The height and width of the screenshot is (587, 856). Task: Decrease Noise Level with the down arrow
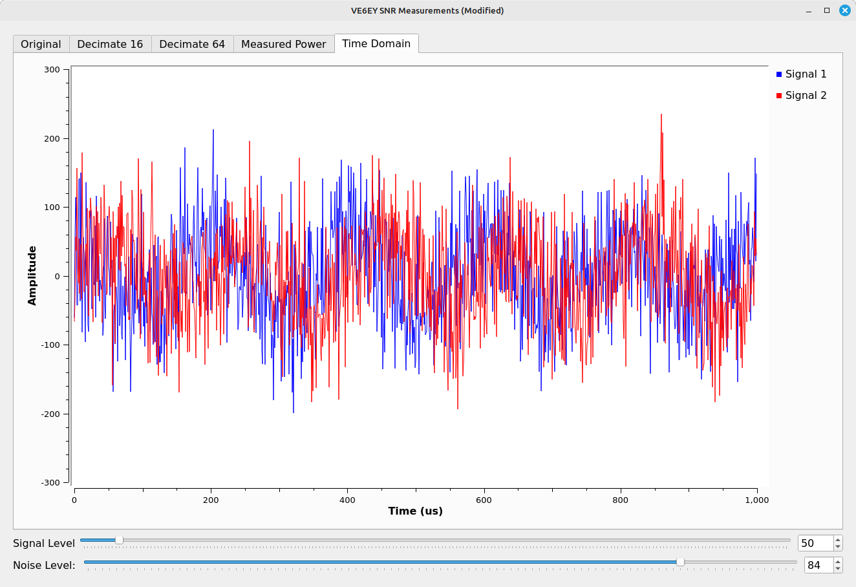(x=838, y=569)
